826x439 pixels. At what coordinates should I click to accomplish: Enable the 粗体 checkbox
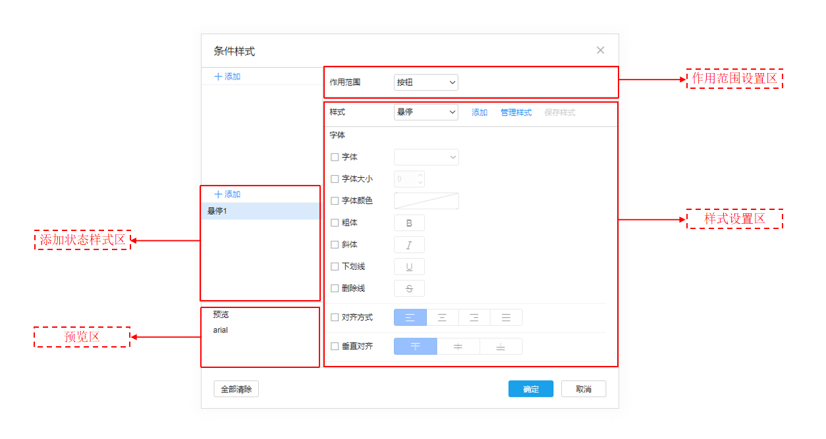pos(334,222)
